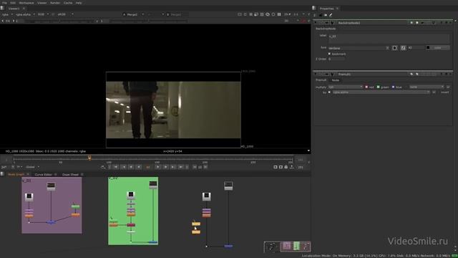
Task: Toggle bold font in backdrop properties
Action: tap(394, 48)
